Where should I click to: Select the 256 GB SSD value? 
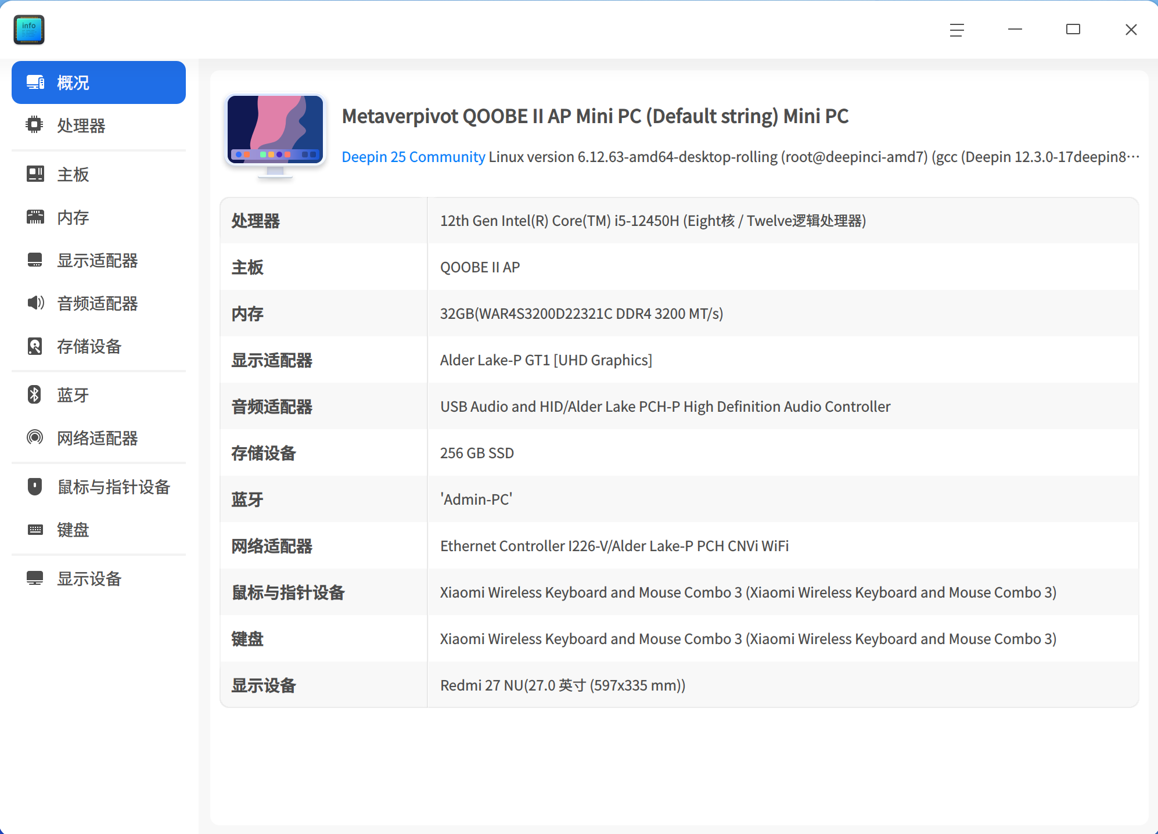point(477,453)
